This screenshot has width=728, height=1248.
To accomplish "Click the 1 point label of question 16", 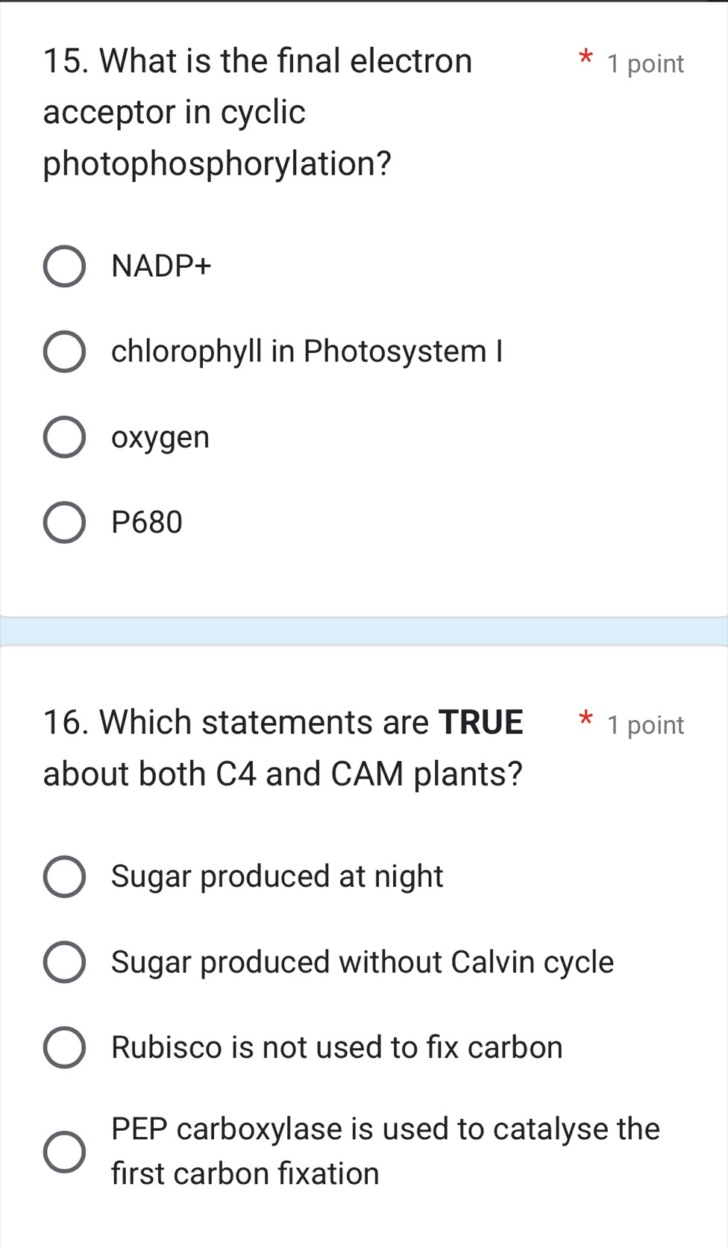I will point(644,724).
